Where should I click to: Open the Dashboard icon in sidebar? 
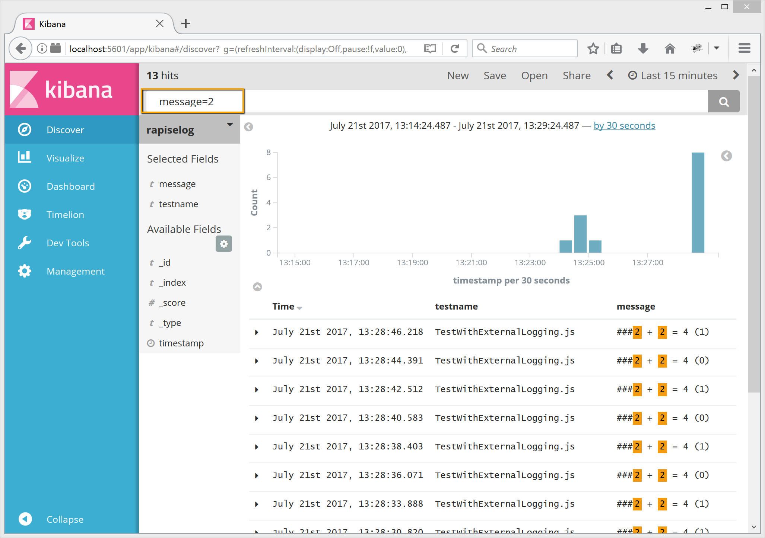[x=25, y=186]
